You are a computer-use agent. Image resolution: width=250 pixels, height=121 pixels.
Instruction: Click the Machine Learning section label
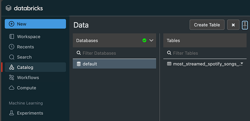26,103
